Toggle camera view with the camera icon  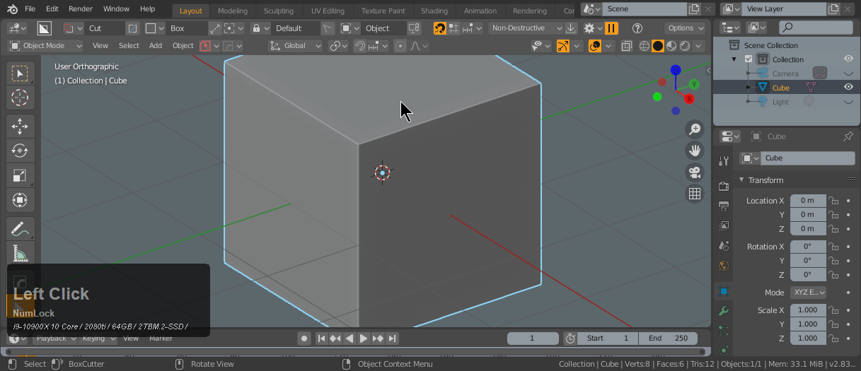(x=695, y=172)
